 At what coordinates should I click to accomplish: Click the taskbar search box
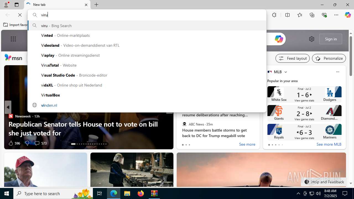[53, 193]
